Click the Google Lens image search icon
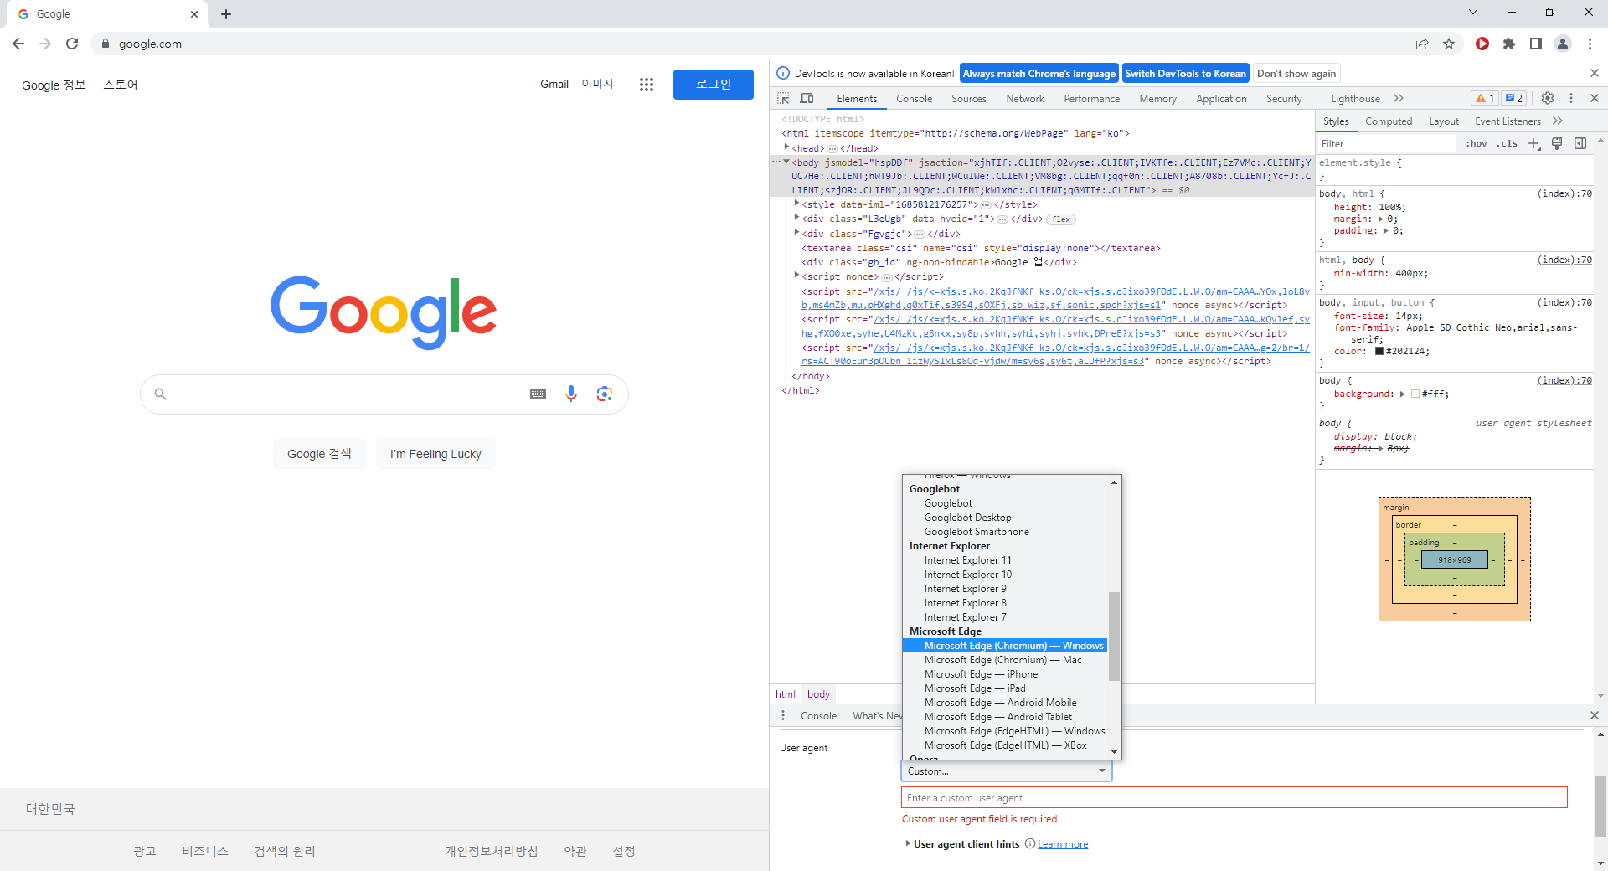Image resolution: width=1608 pixels, height=871 pixels. point(605,394)
